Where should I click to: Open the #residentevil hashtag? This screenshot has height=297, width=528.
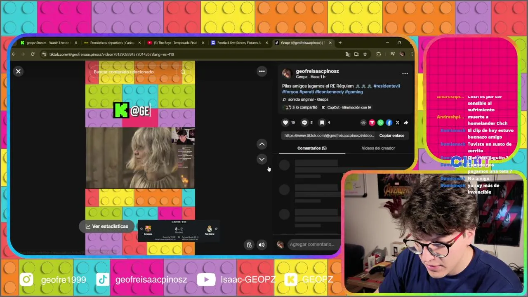pyautogui.click(x=387, y=86)
